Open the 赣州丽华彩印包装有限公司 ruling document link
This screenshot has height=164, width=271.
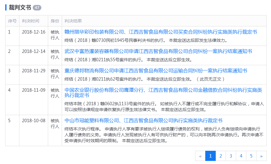click(161, 32)
